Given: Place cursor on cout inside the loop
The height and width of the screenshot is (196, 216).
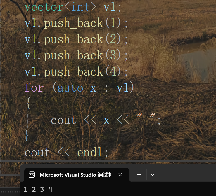Looking at the screenshot, I should tap(64, 120).
